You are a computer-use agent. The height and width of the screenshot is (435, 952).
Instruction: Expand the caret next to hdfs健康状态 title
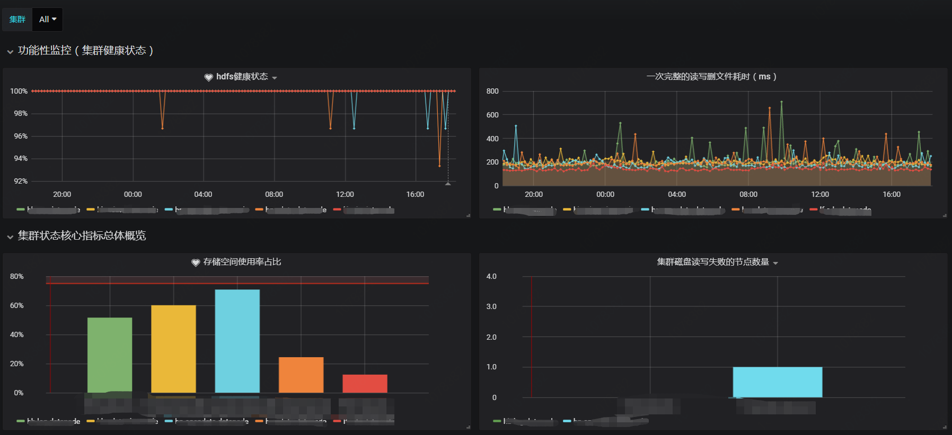click(275, 78)
